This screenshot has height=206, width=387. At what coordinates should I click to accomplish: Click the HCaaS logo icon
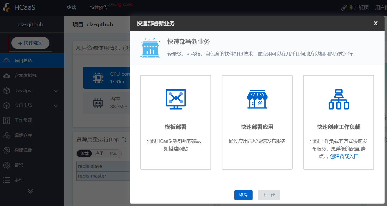point(7,7)
